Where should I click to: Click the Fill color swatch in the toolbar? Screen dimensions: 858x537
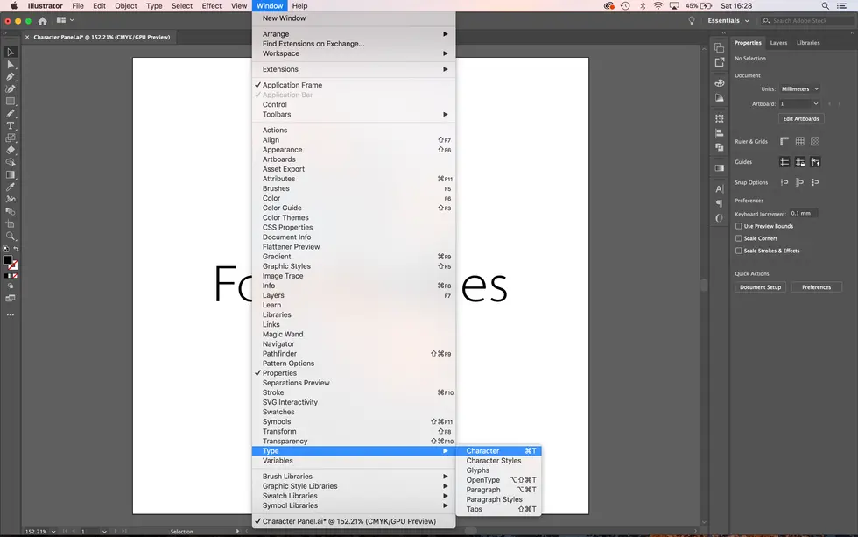[8, 260]
